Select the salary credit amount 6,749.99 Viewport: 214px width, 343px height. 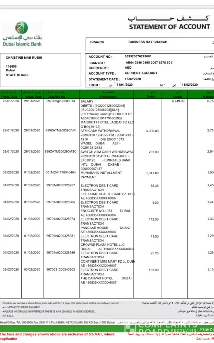tap(178, 101)
